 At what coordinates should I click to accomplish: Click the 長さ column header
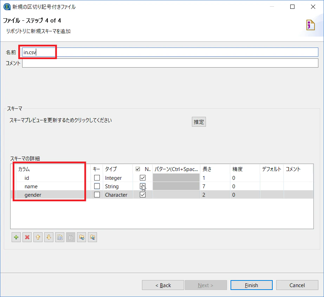pyautogui.click(x=215, y=169)
